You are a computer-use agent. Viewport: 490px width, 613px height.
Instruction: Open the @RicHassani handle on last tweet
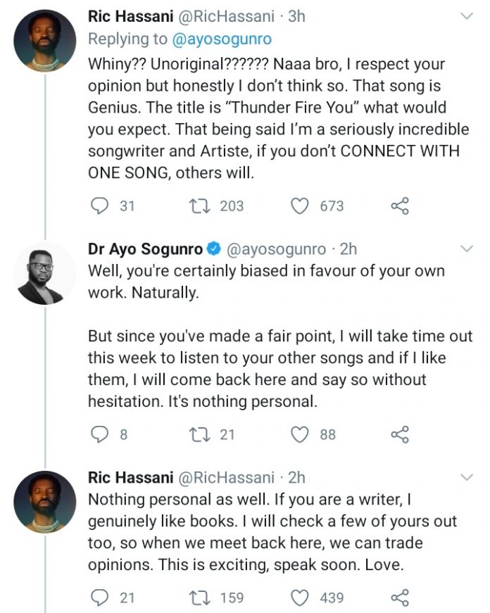[228, 477]
